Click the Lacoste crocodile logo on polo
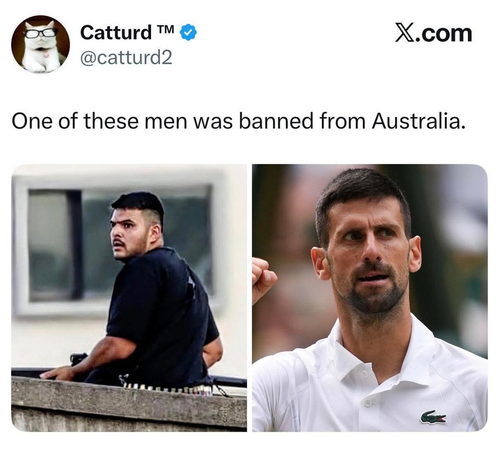The height and width of the screenshot is (465, 499). [x=433, y=417]
